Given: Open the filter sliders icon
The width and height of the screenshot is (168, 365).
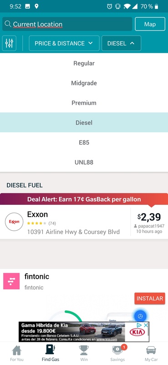Looking at the screenshot, I should (x=9, y=43).
